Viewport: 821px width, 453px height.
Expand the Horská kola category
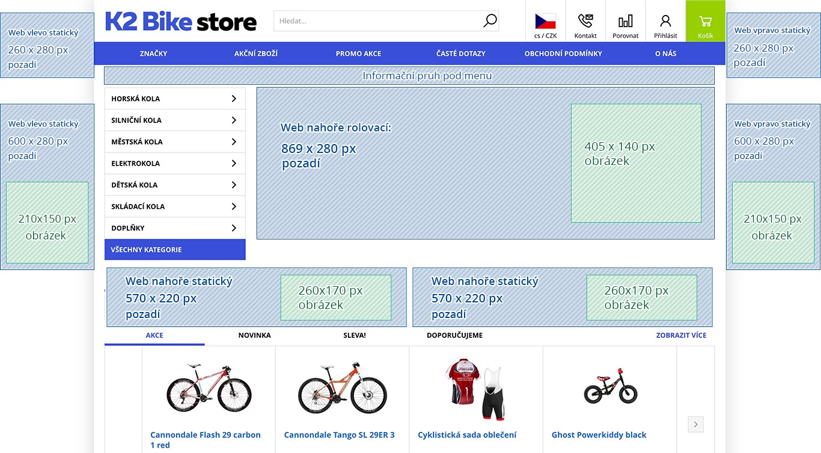coord(174,98)
